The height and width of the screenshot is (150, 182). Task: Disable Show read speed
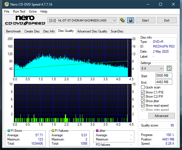click(x=143, y=105)
